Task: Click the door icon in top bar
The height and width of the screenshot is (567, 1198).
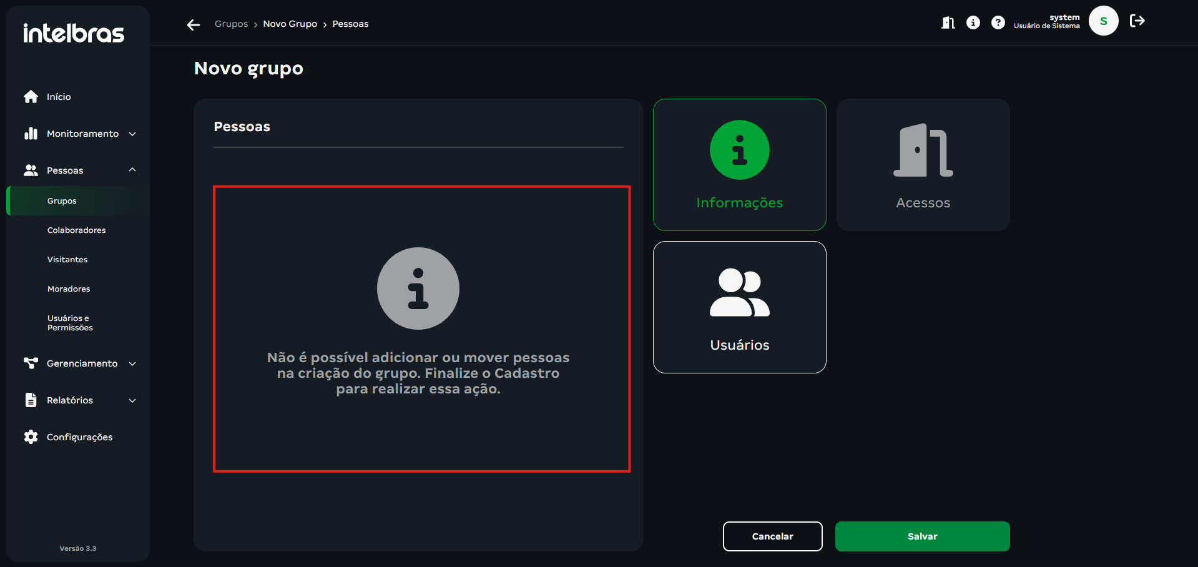Action: (x=948, y=22)
